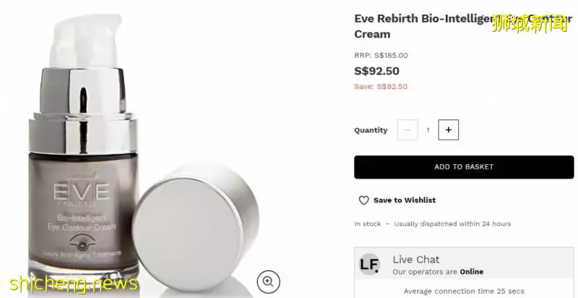This screenshot has width=578, height=298.
Task: Open the Live Chat heading
Action: tap(416, 260)
